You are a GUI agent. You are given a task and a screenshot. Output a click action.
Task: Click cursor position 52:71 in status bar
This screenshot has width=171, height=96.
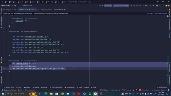pos(108,90)
